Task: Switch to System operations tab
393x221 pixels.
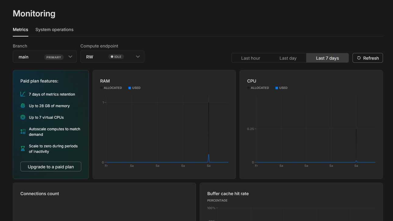Action: pos(54,30)
